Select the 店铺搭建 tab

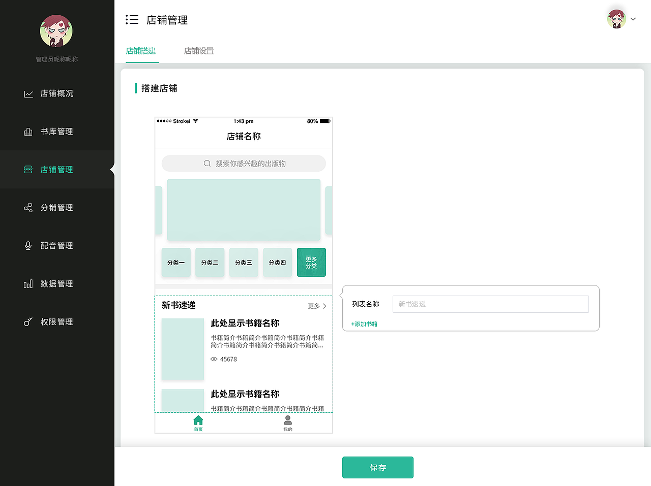click(141, 51)
